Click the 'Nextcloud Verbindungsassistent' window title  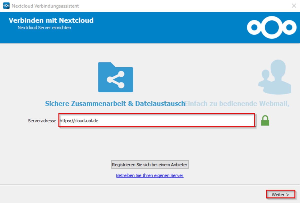click(45, 6)
